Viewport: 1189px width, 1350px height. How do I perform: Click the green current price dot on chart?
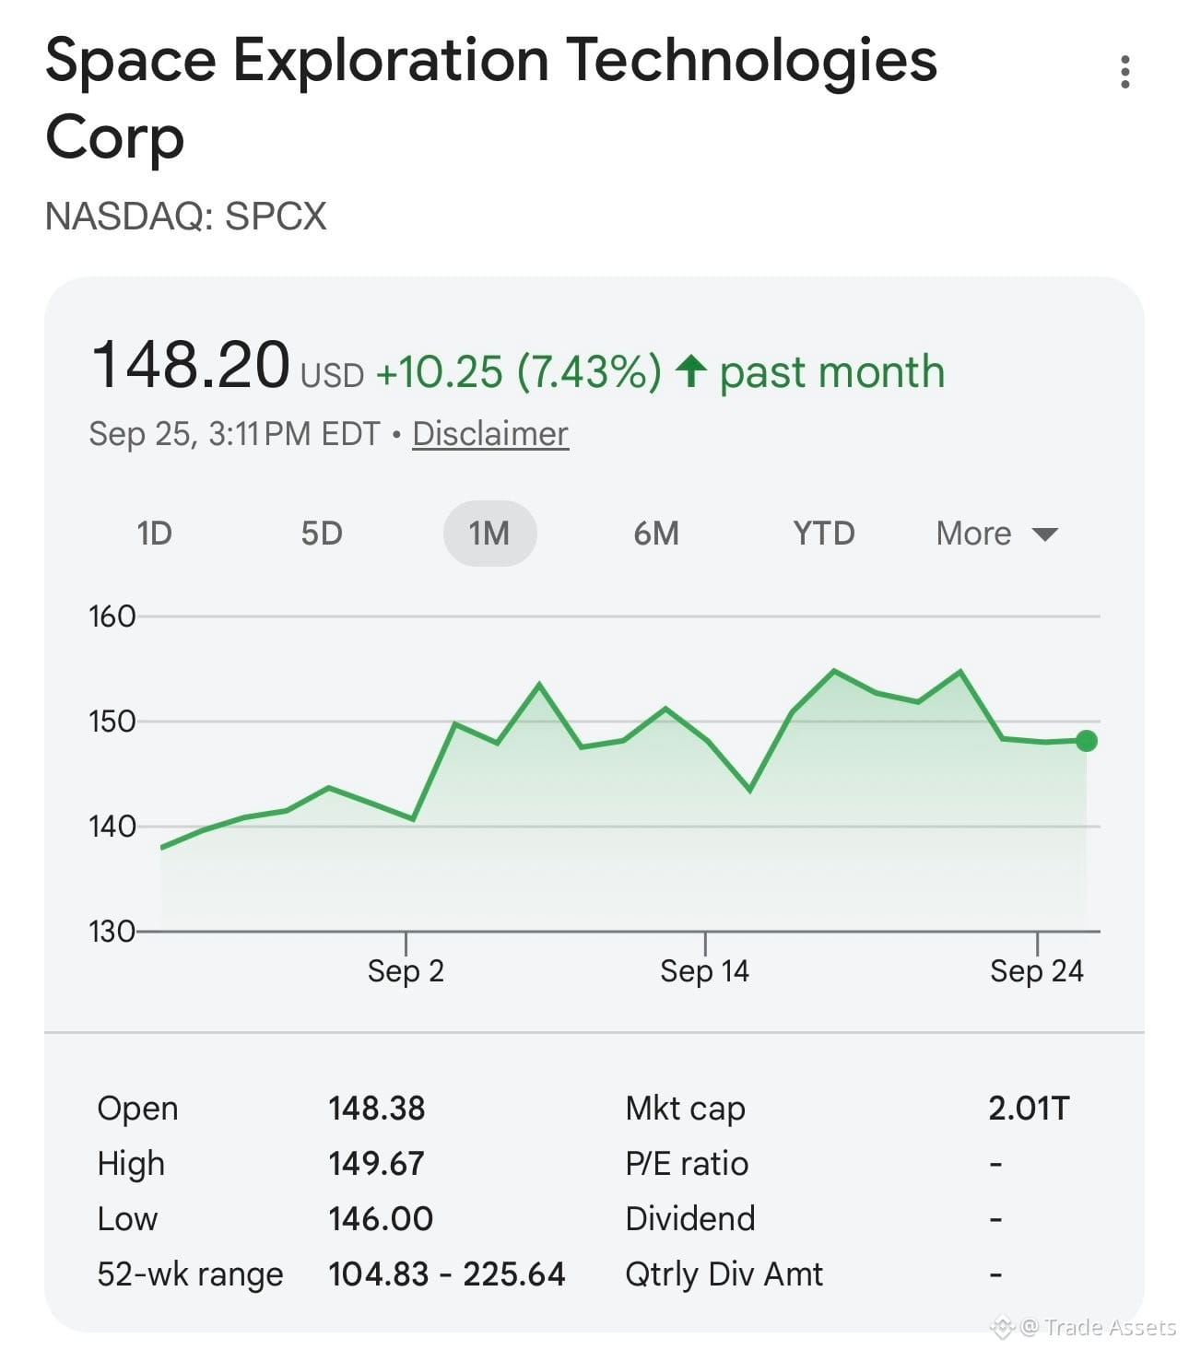[1087, 741]
